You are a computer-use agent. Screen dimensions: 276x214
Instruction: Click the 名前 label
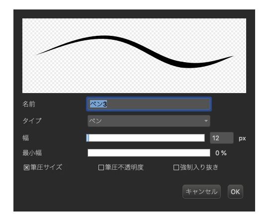click(x=29, y=104)
